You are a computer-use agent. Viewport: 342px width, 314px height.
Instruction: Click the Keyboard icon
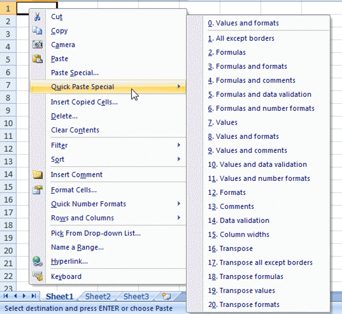pos(38,276)
